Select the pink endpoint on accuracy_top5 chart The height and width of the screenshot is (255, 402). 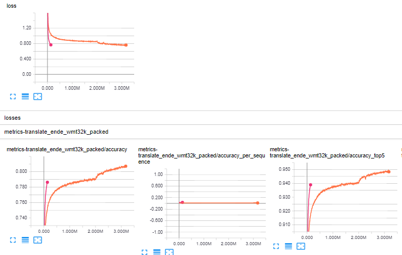pyautogui.click(x=311, y=185)
